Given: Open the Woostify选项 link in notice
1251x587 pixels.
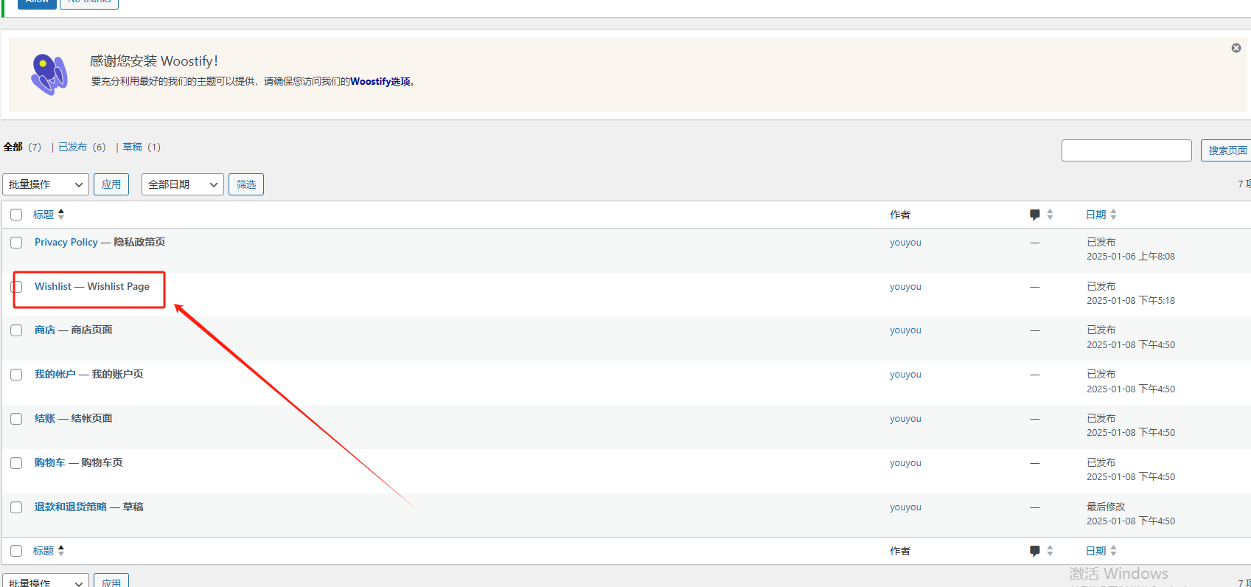Looking at the screenshot, I should 380,82.
